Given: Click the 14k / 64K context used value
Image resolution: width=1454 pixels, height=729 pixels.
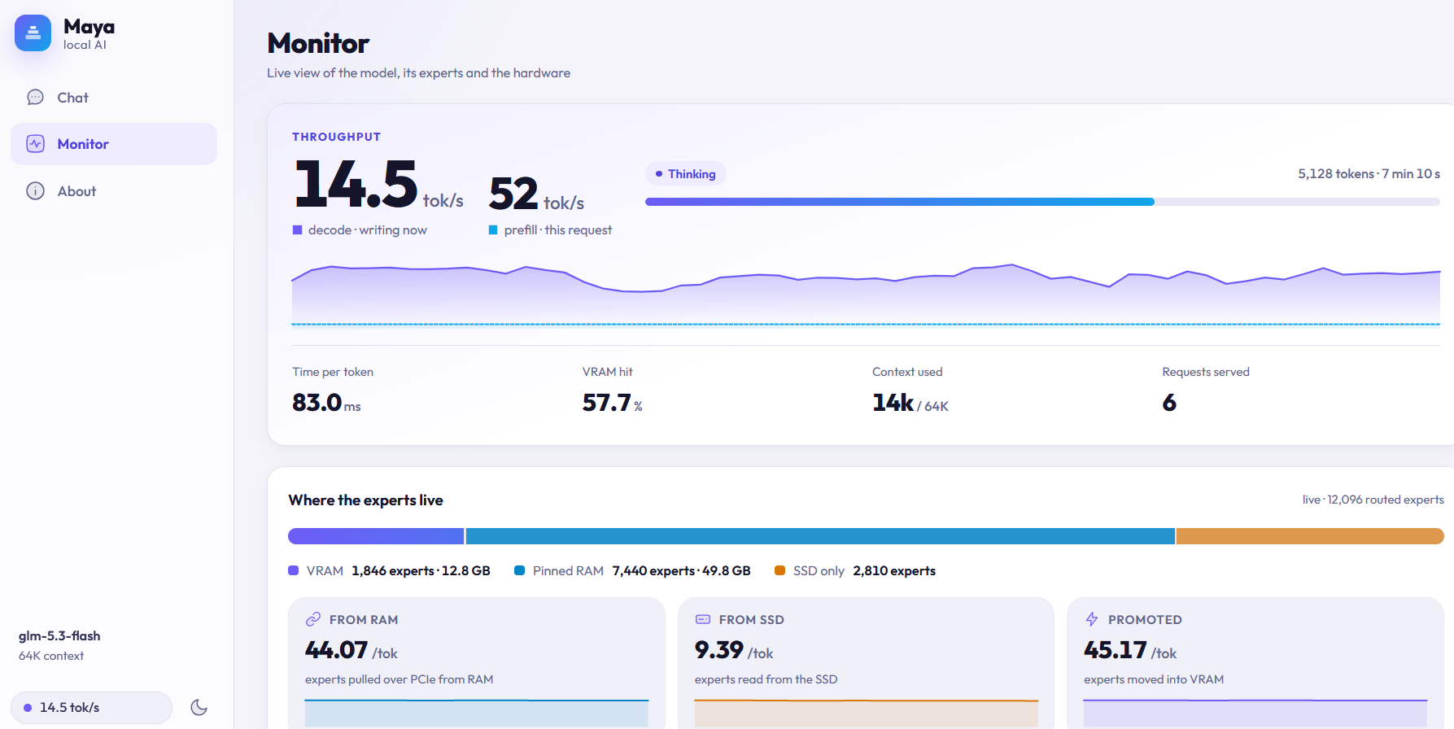Looking at the screenshot, I should pyautogui.click(x=910, y=403).
